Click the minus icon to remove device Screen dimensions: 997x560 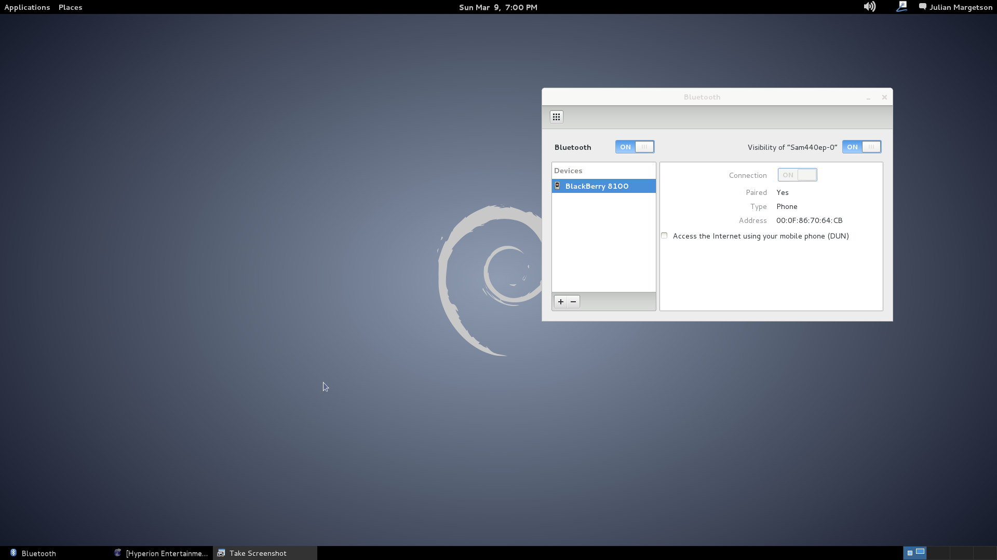coord(573,302)
